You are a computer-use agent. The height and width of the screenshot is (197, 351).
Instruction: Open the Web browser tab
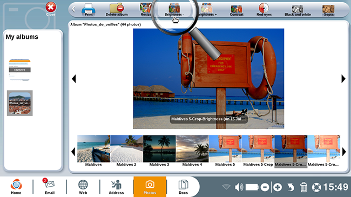(83, 187)
